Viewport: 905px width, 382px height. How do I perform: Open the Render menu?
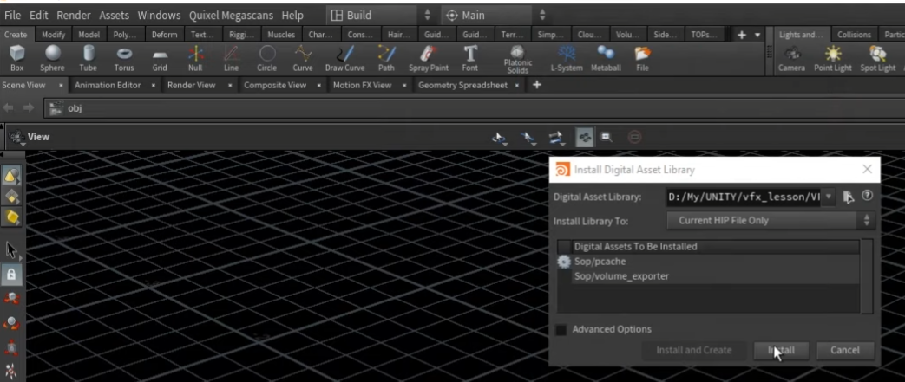coord(73,16)
